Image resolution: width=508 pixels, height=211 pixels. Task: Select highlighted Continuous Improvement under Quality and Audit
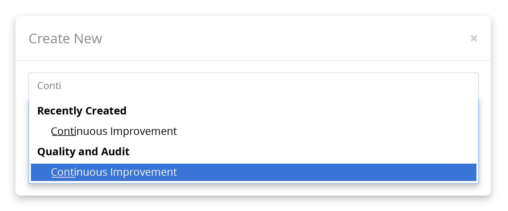[253, 172]
